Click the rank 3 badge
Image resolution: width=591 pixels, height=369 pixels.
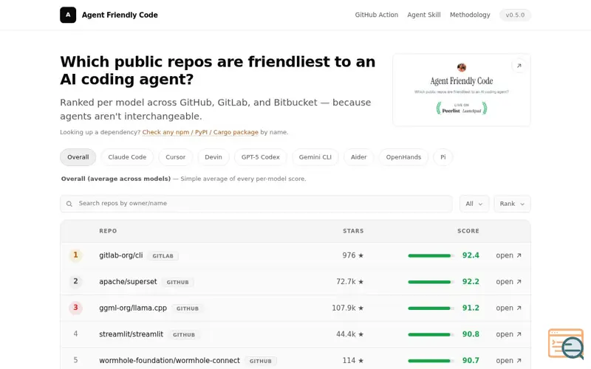coord(75,308)
